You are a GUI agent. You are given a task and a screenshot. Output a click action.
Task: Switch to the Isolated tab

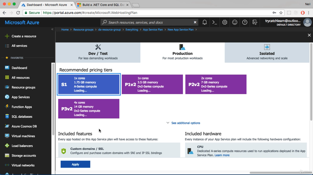point(267,52)
